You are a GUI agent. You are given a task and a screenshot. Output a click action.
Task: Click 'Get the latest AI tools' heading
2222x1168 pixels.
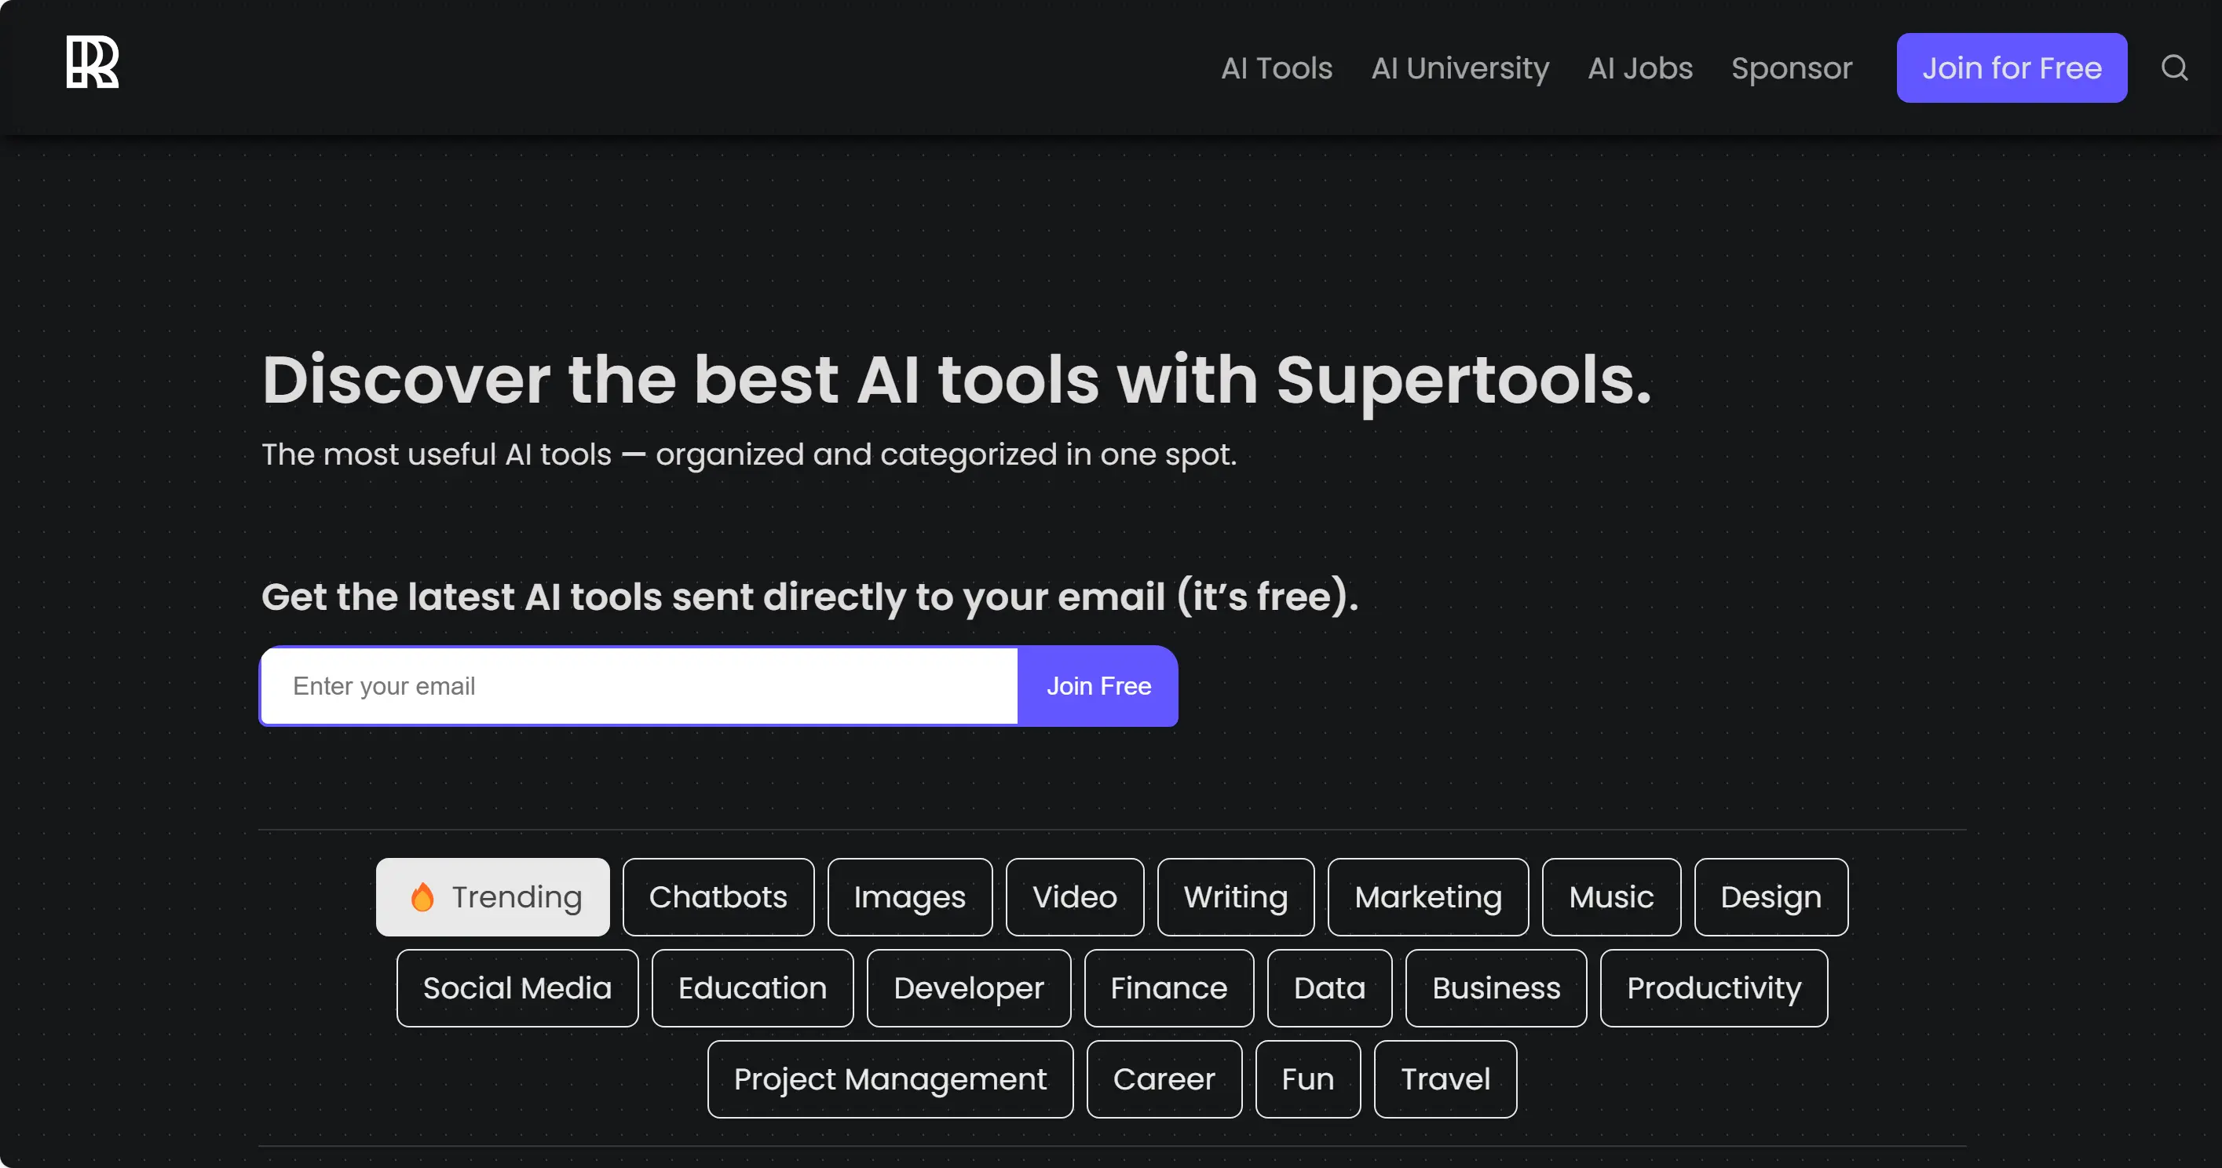[x=810, y=597]
